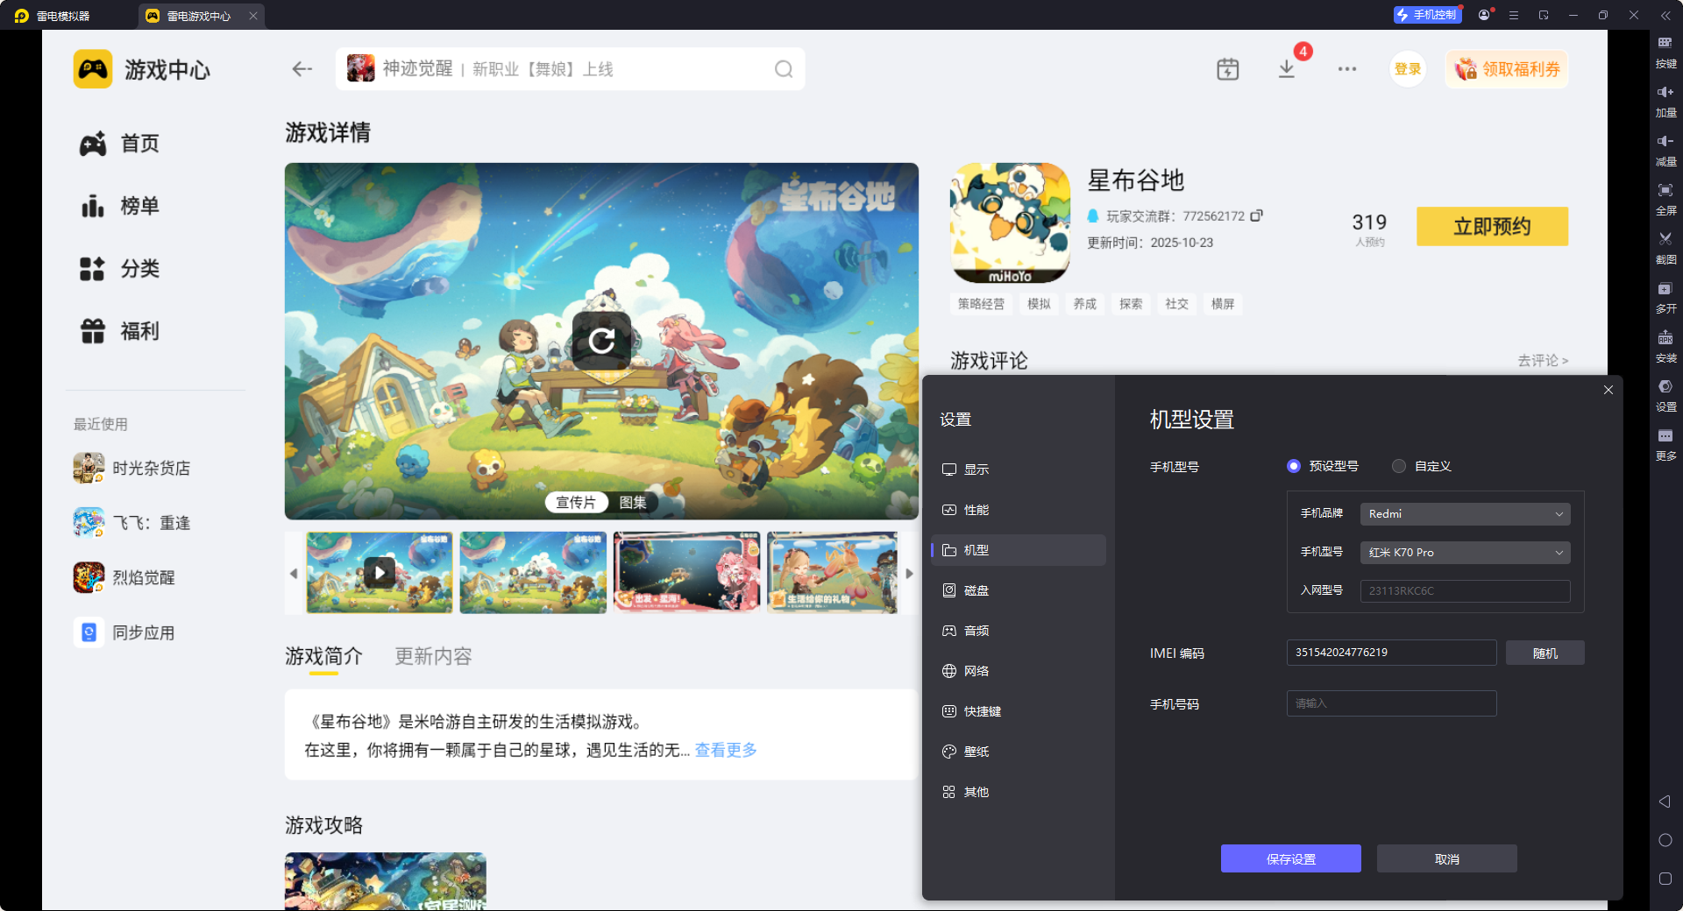The image size is (1683, 911).
Task: Open the 手机控制 phone control feature
Action: 1427,15
